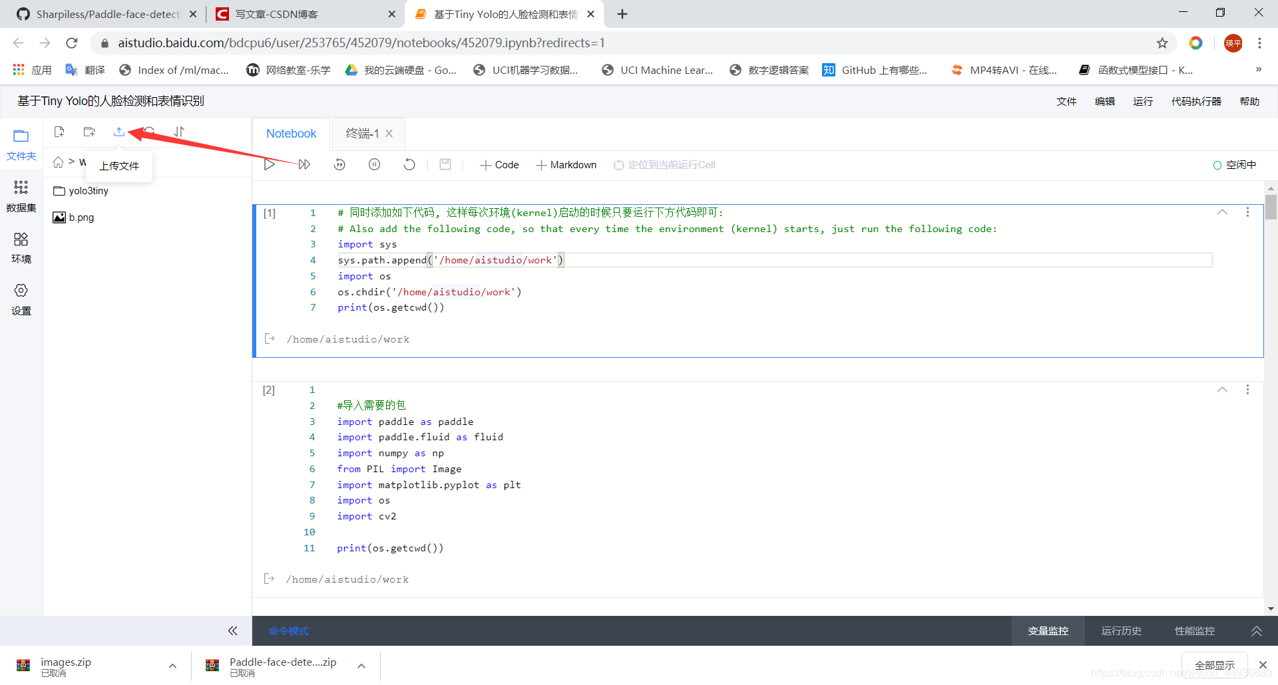Screen dimensions: 1278x685
Task: Open the more options menu of cell [1]
Action: coord(1247,212)
